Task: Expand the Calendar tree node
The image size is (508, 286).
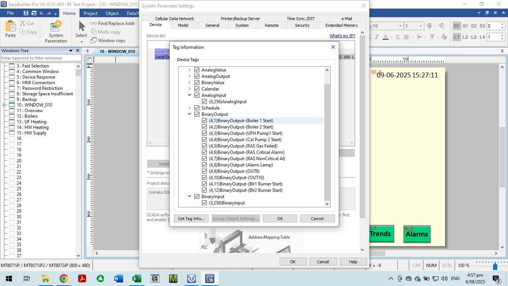Action: [189, 89]
